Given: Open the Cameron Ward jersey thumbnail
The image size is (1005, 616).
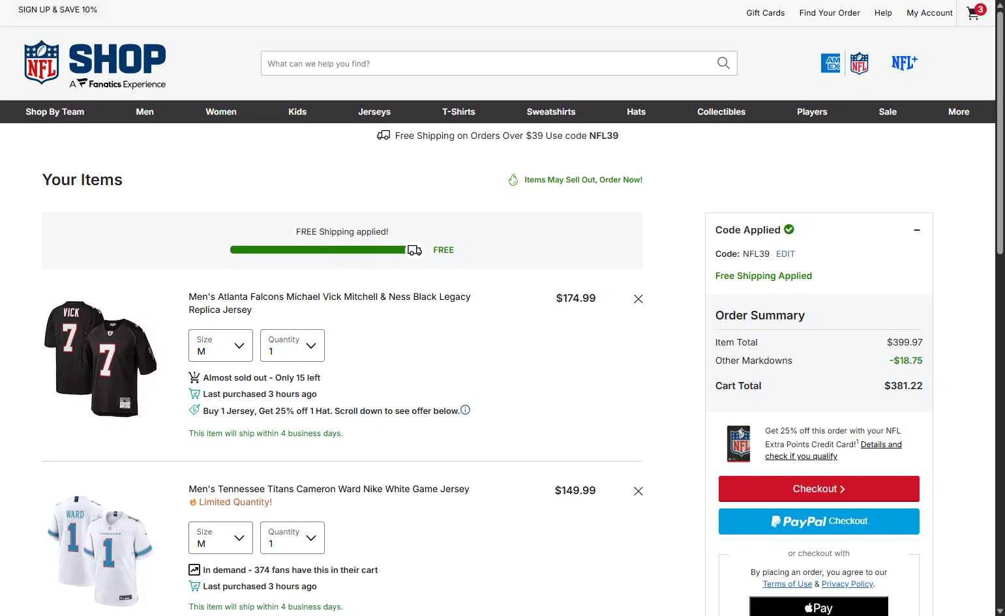Looking at the screenshot, I should pyautogui.click(x=100, y=551).
